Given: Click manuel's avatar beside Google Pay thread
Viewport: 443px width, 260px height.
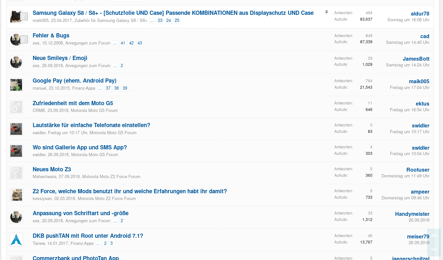Looking at the screenshot, I should [16, 85].
